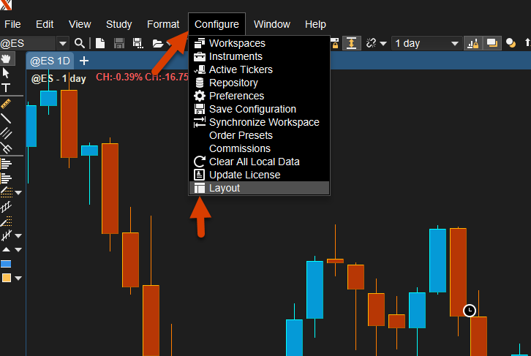Toggle the lock bars scale button

pyautogui.click(x=472, y=43)
